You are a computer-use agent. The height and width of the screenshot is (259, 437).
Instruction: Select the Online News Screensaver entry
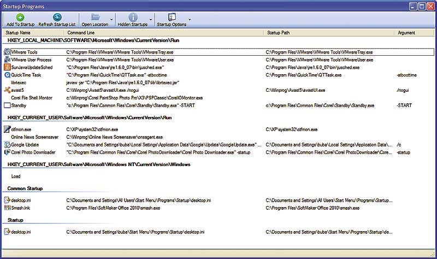coord(35,137)
